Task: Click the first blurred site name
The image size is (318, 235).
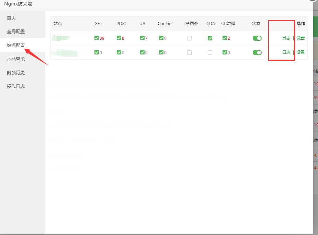Action: pyautogui.click(x=61, y=38)
